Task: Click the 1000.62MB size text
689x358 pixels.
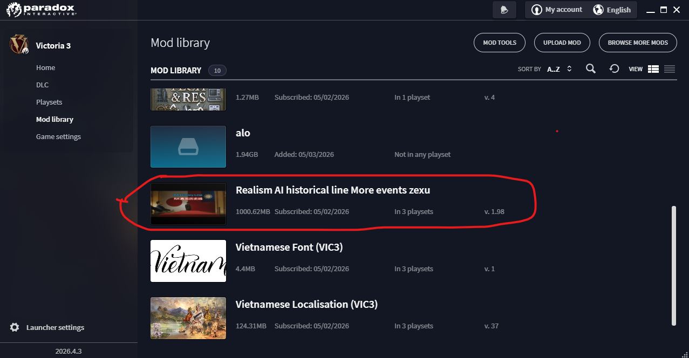Action: pos(253,211)
